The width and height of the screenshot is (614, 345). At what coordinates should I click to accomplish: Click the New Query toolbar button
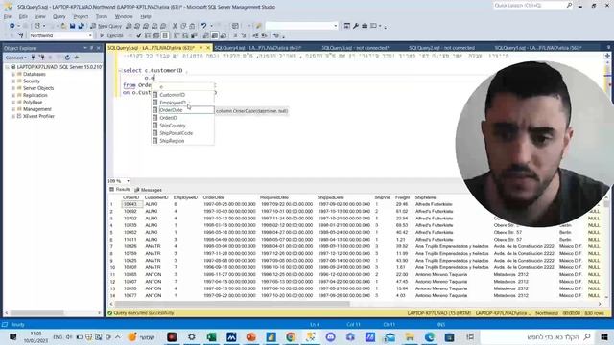pos(106,26)
